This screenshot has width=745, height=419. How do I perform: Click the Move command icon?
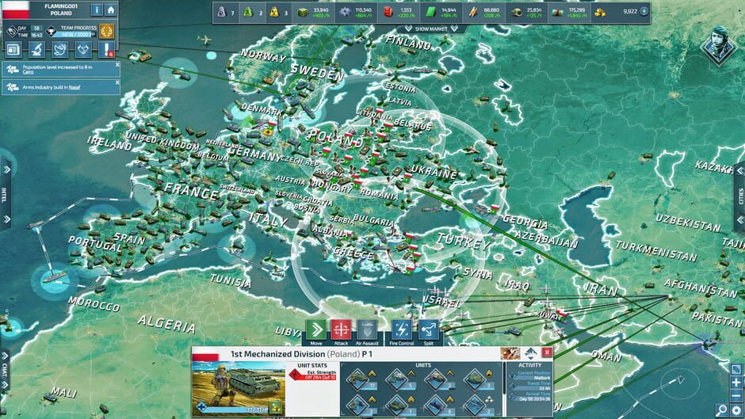tap(316, 329)
